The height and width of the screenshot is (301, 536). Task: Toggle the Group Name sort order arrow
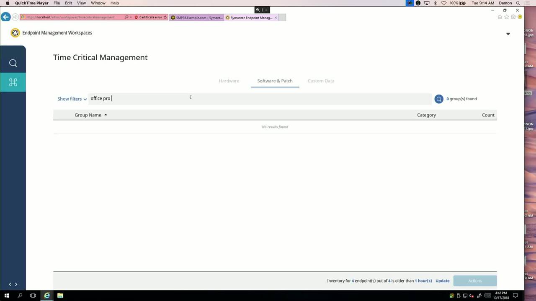coord(106,115)
